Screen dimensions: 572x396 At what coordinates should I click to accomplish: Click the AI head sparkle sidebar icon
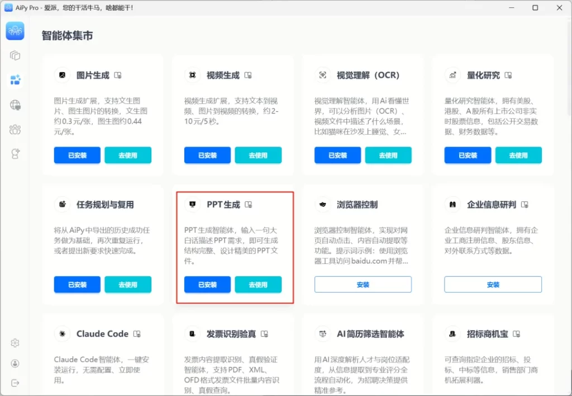point(15,154)
